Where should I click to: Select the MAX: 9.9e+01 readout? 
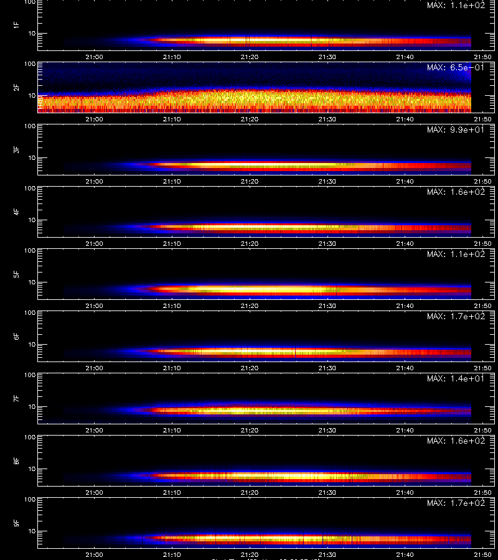click(456, 129)
